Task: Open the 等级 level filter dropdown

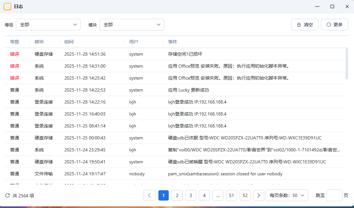Action: coord(48,25)
